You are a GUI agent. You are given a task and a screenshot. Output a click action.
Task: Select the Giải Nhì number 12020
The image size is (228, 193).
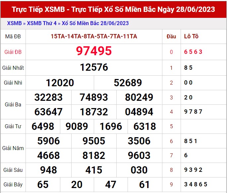coord(60,83)
